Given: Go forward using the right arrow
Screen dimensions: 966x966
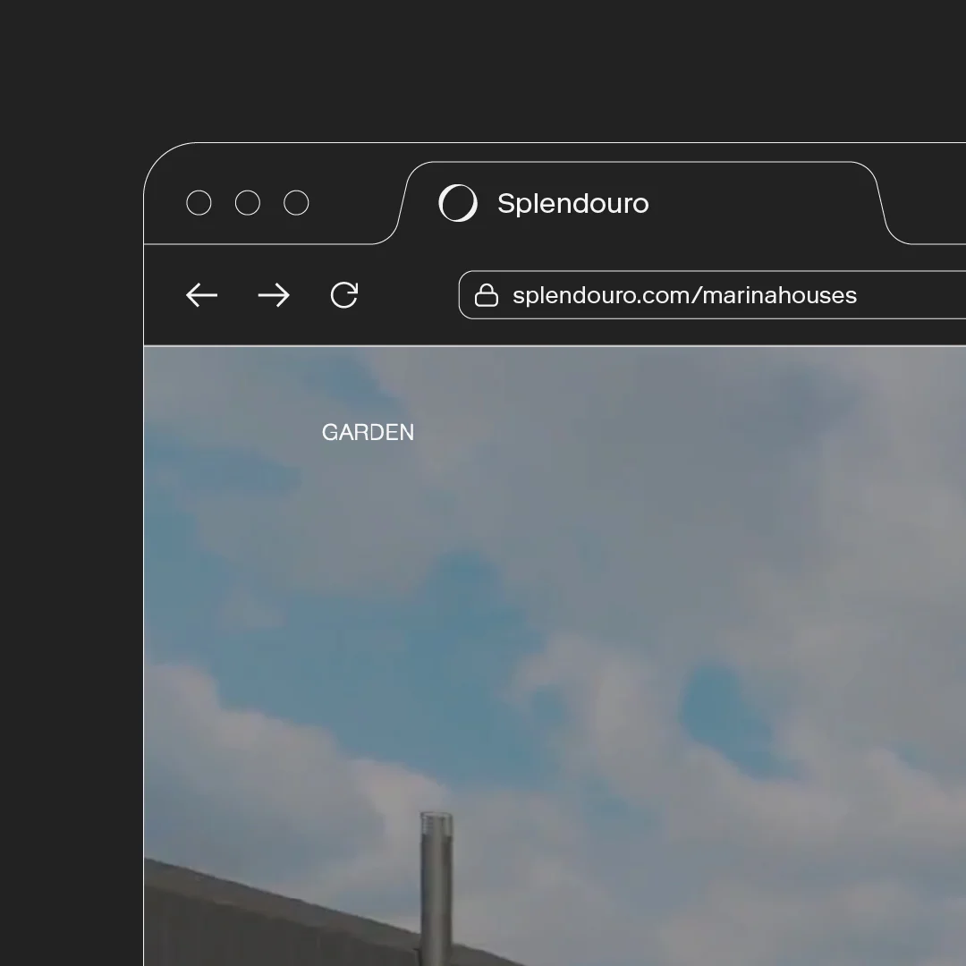Looking at the screenshot, I should [x=274, y=295].
